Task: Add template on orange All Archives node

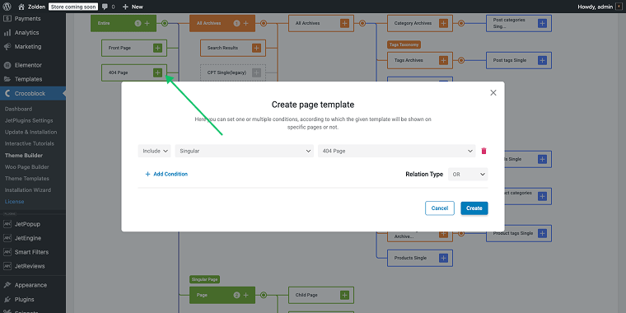Action: click(245, 24)
